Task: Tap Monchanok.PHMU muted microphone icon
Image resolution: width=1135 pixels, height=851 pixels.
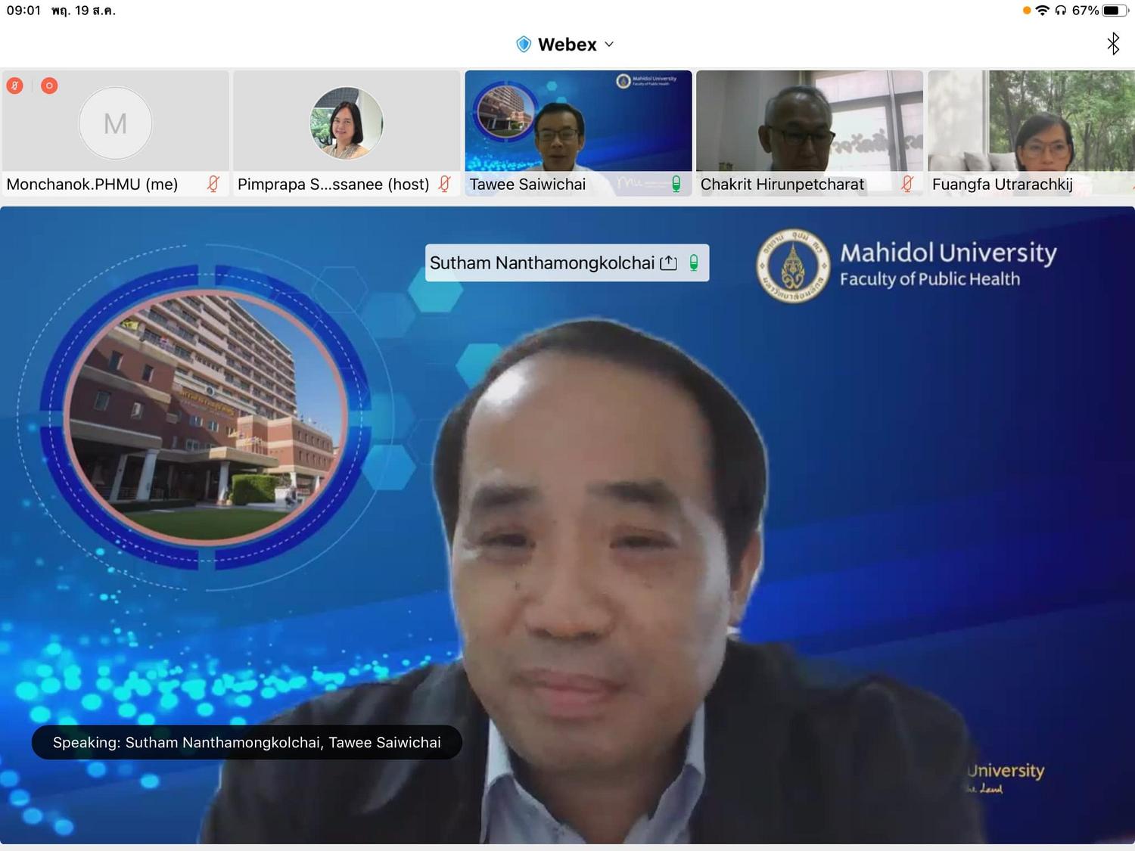Action: click(x=213, y=184)
